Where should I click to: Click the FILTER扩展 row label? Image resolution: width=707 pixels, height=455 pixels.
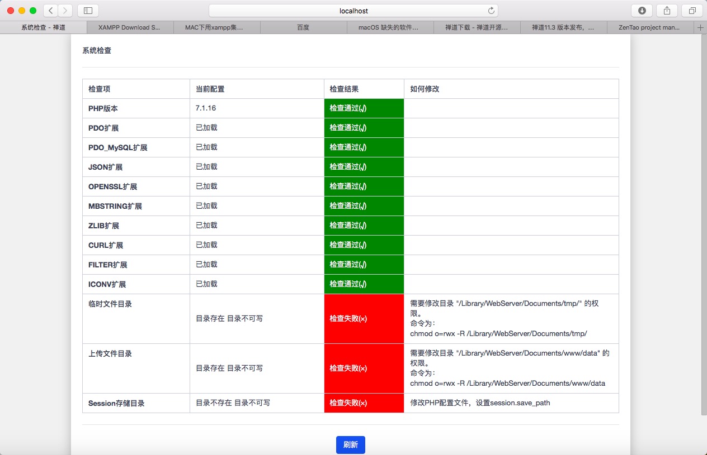pos(108,265)
